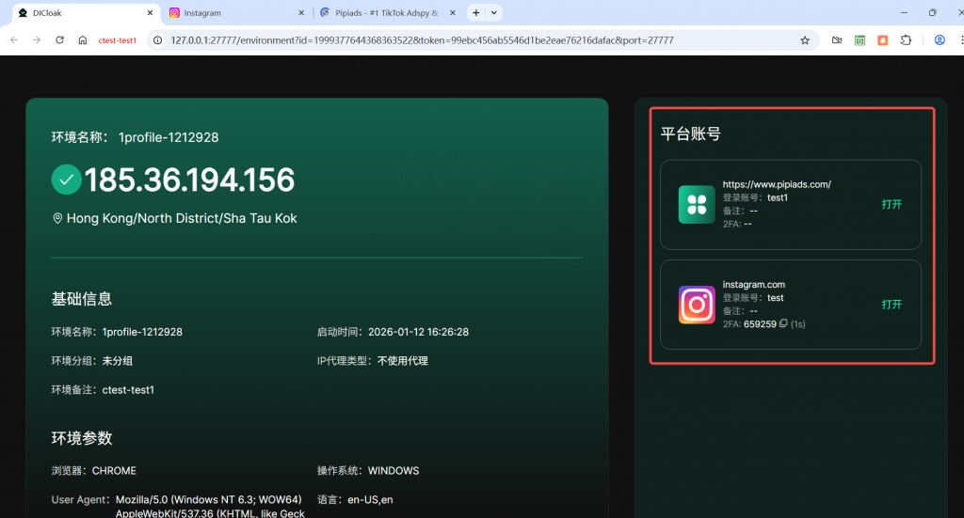Viewport: 964px width, 518px height.
Task: Bookmark this page with the star icon
Action: coord(805,40)
